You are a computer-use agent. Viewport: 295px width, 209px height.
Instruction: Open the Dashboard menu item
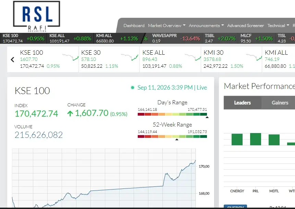point(134,26)
